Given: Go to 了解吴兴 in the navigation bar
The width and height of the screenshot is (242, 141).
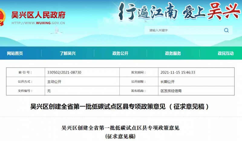Looking at the screenshot, I should 67,53.
